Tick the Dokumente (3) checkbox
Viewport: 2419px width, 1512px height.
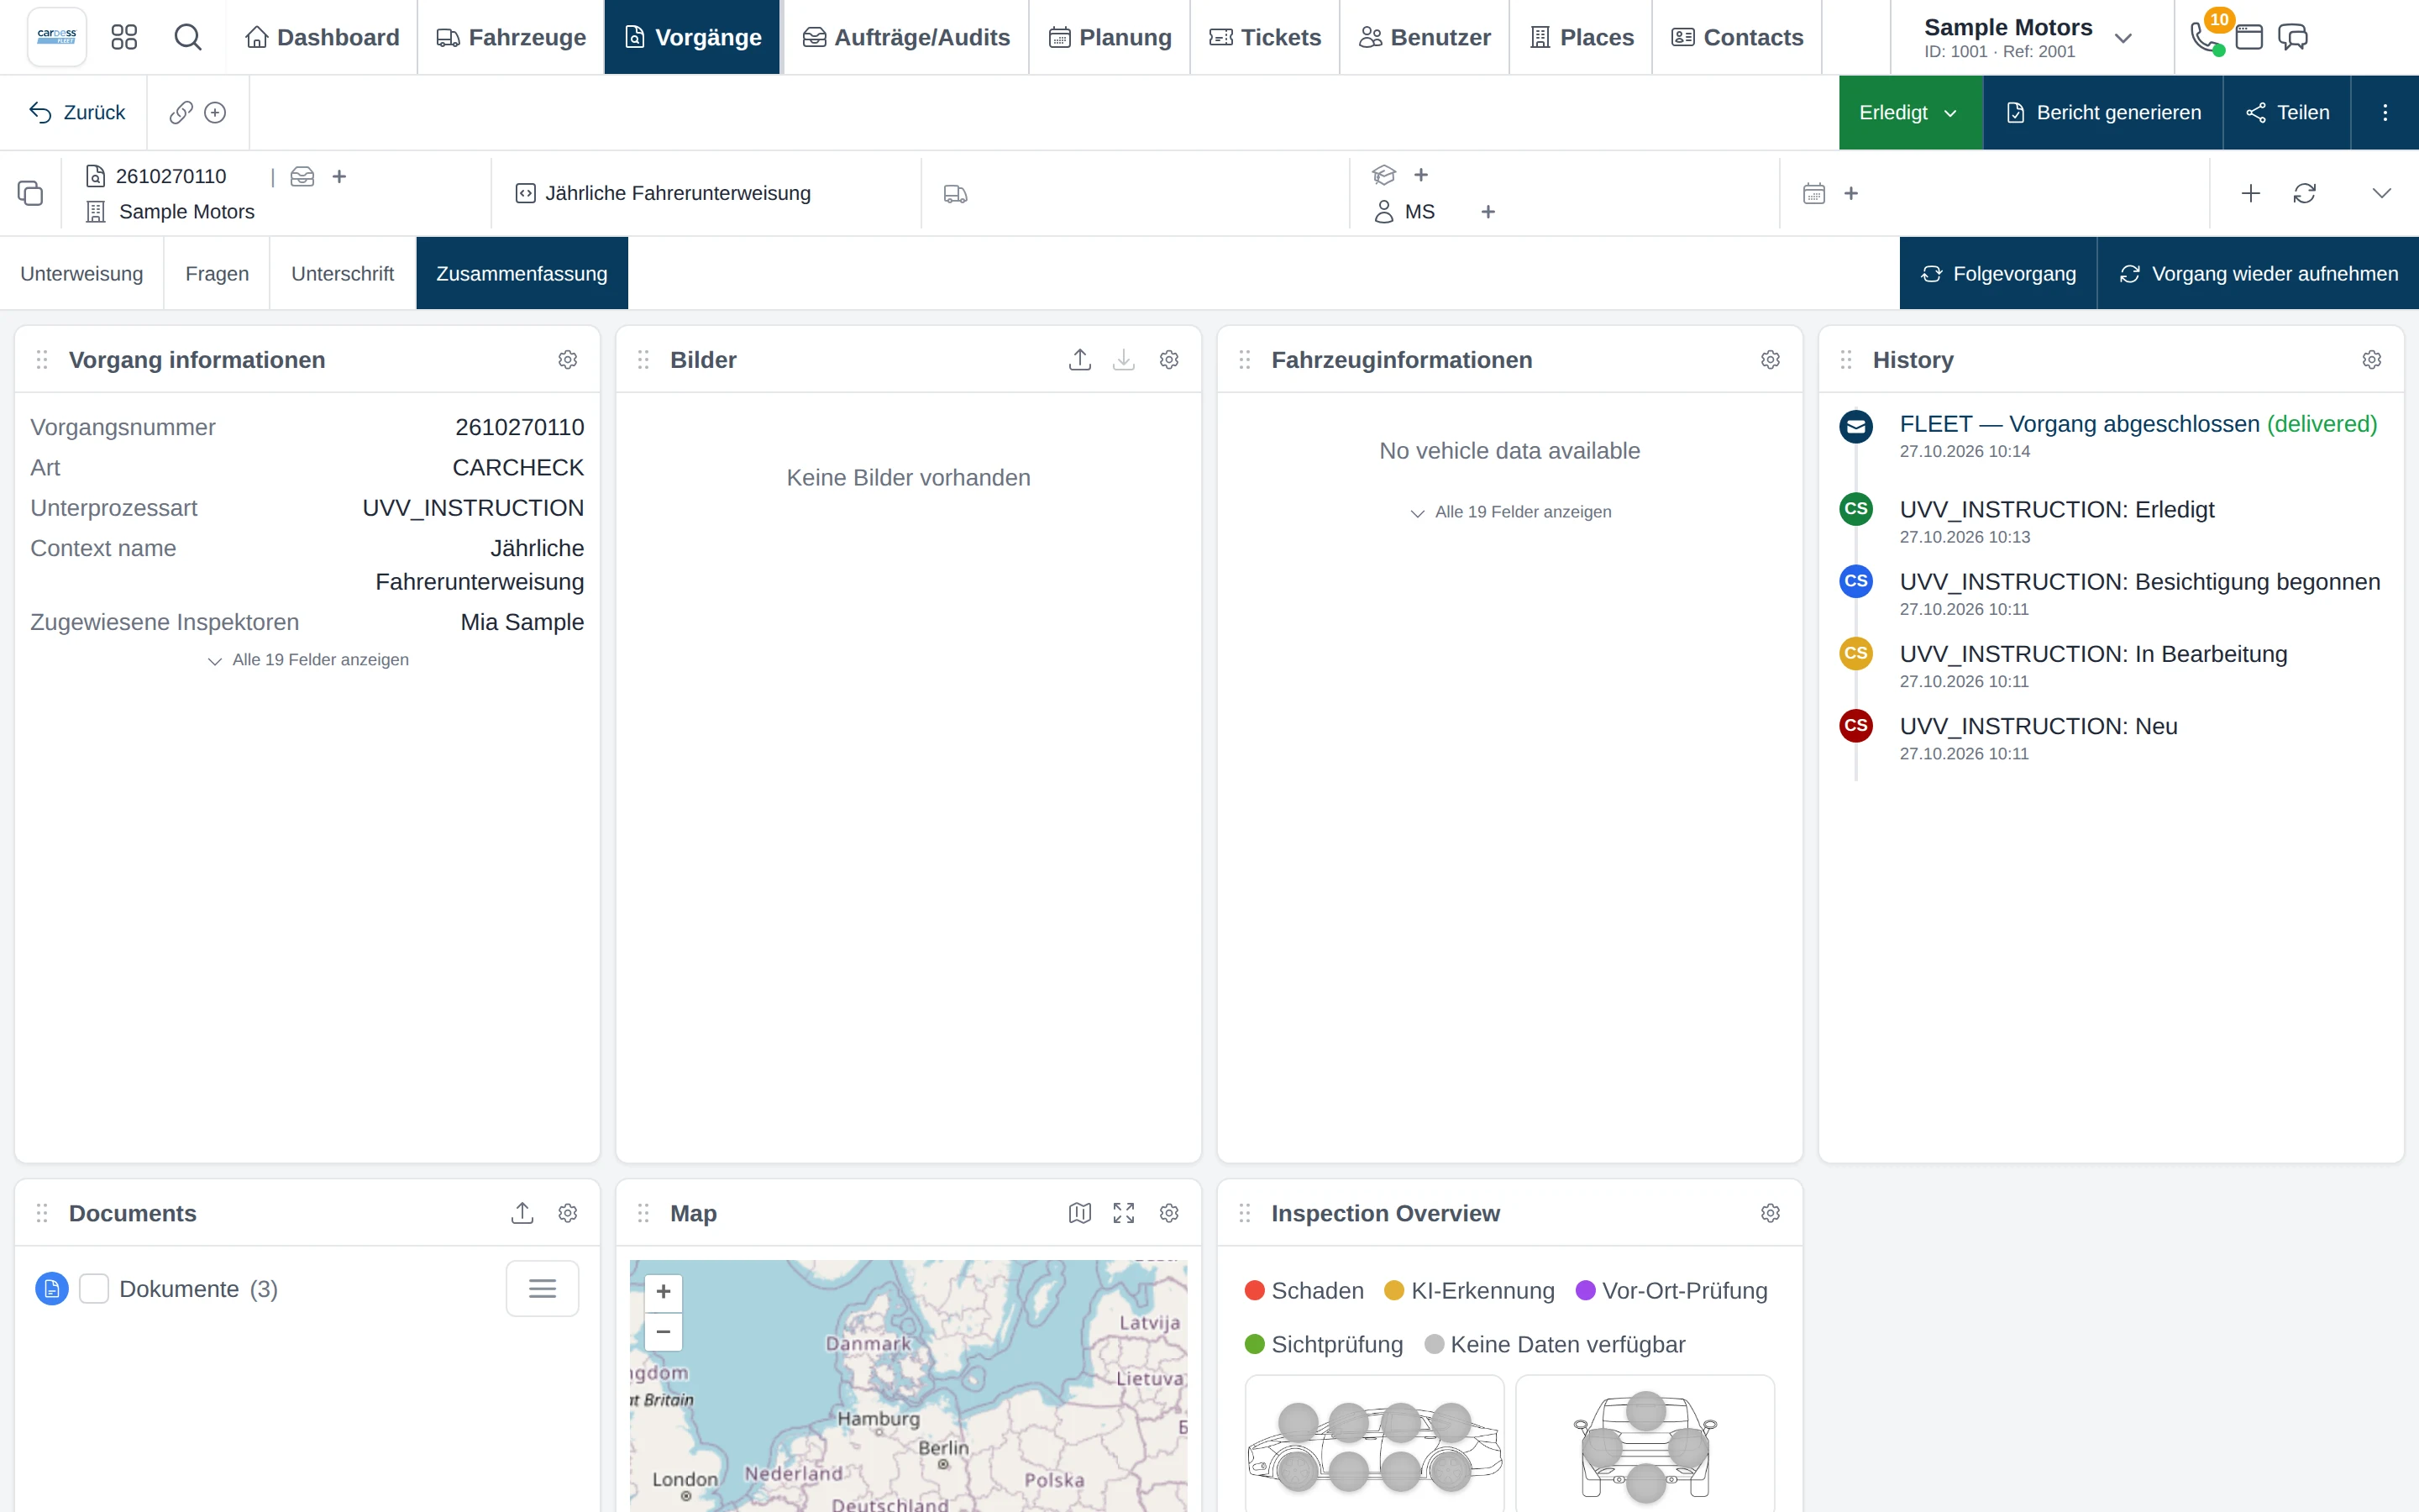tap(94, 1288)
